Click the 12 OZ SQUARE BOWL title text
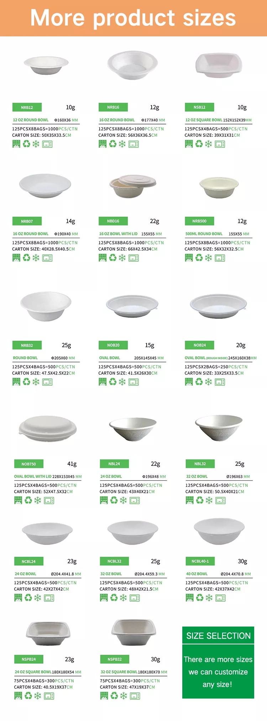This screenshot has width=267, height=721. coord(204,120)
